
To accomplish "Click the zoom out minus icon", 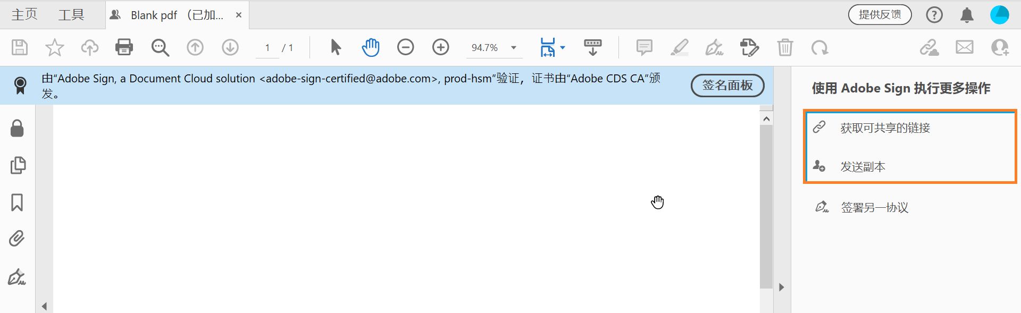I will (405, 47).
